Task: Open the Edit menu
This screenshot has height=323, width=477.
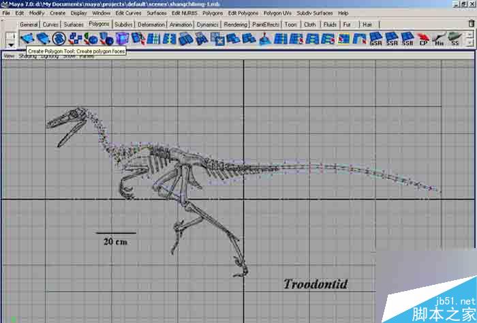Action: 20,13
